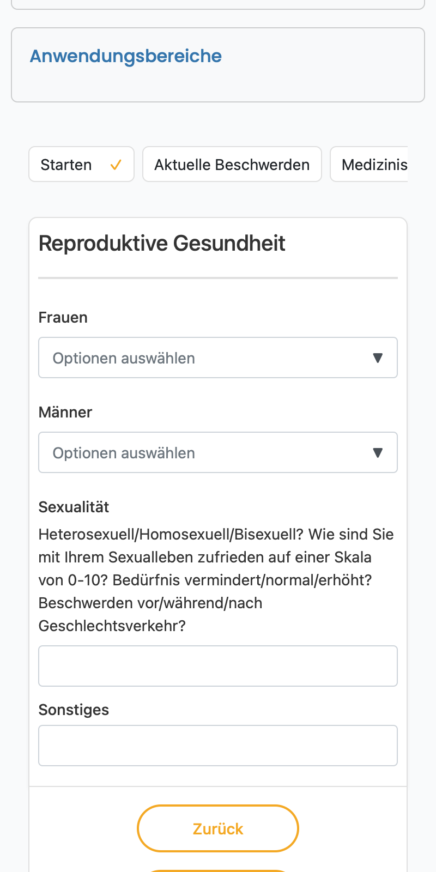Click the Zurück button
This screenshot has width=436, height=872.
[218, 828]
